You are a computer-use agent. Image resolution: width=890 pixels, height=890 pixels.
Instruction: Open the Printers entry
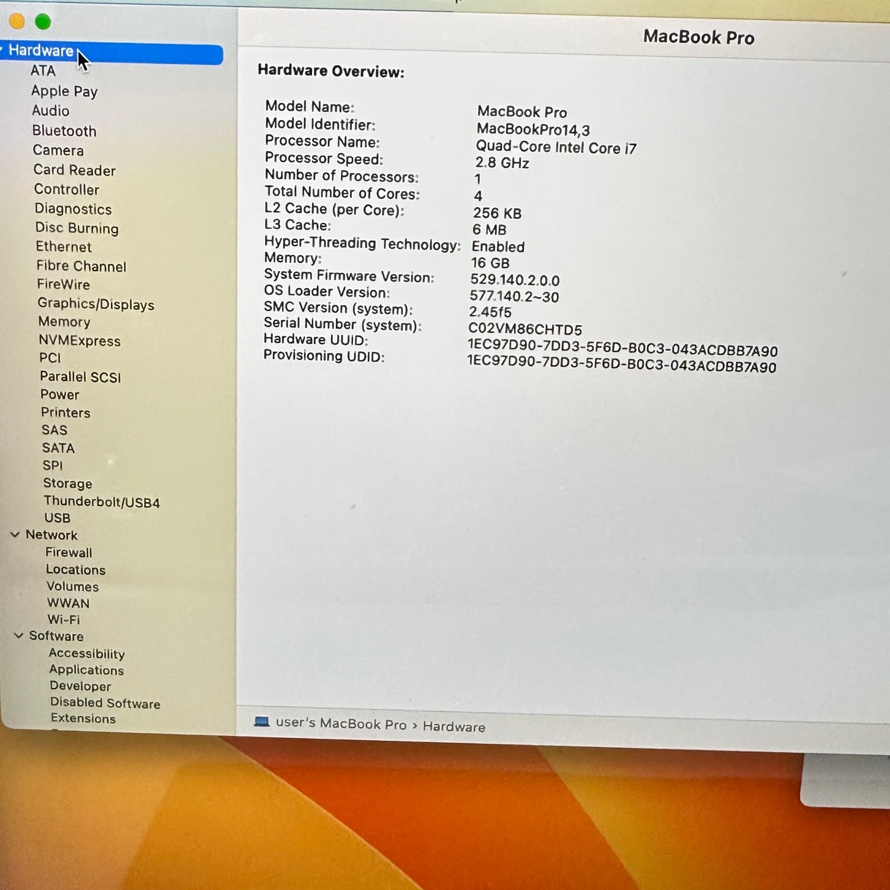pyautogui.click(x=65, y=412)
